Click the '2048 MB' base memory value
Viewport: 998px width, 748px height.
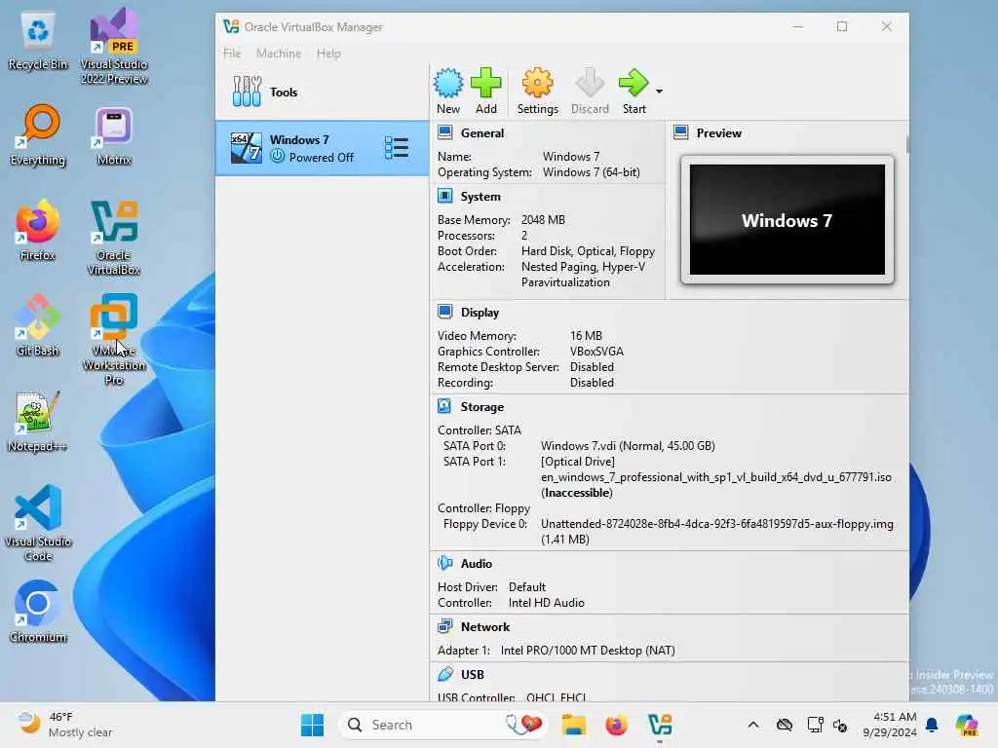pos(543,219)
